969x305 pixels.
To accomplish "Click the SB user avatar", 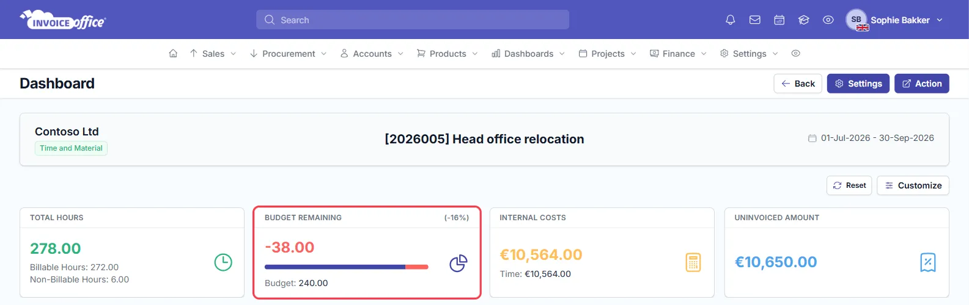I will 857,20.
